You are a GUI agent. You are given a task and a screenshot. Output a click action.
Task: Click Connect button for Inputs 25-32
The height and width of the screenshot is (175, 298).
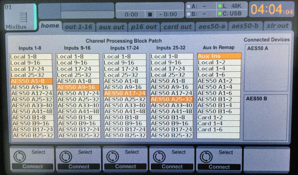coord(172,167)
